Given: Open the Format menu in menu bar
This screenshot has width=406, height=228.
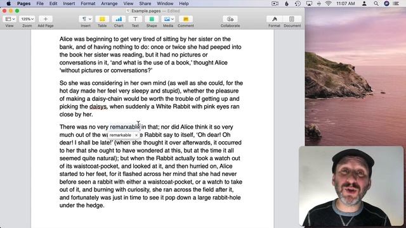Looking at the screenshot, I should pyautogui.click(x=88, y=3).
